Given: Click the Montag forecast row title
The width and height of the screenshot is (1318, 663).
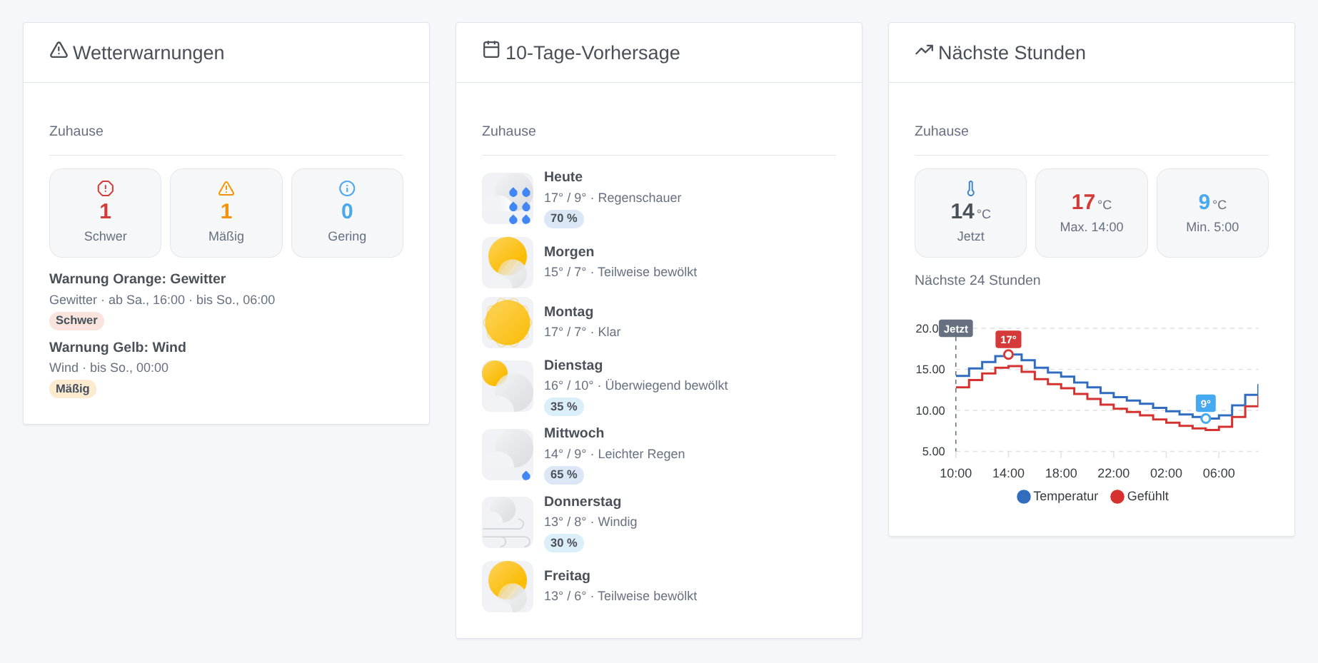Looking at the screenshot, I should 568,312.
